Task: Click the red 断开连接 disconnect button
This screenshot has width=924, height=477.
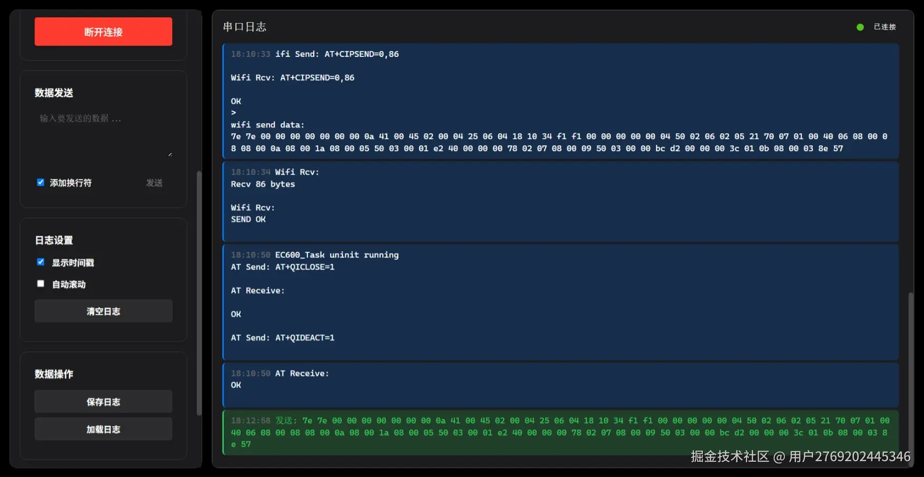Action: pyautogui.click(x=103, y=32)
